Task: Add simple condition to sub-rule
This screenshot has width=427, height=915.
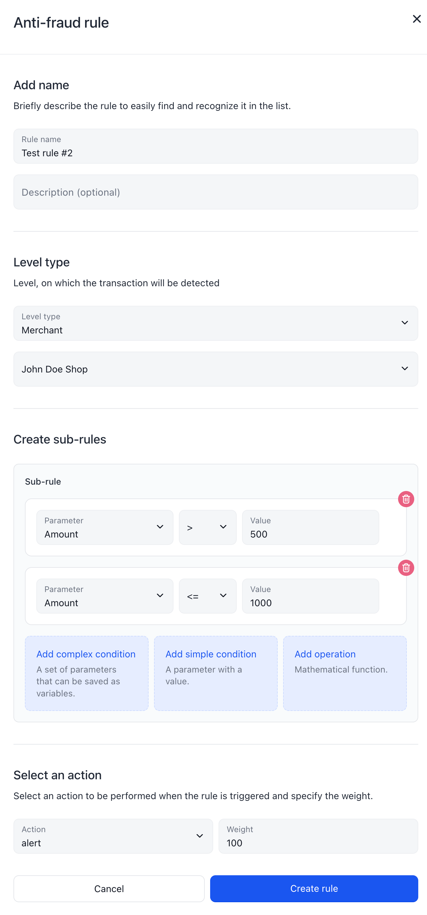Action: (x=216, y=673)
